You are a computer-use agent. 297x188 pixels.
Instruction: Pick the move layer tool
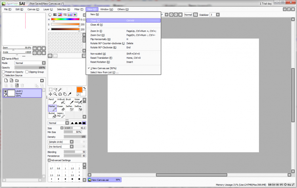[x=51, y=94]
